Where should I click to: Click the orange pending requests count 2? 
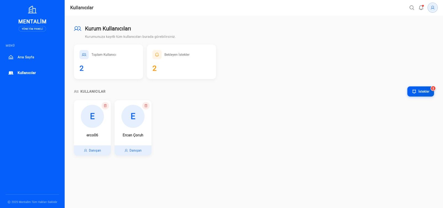click(x=154, y=68)
